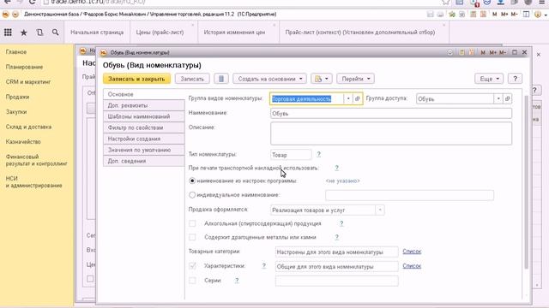Open Группа доступа linked item icon
The height and width of the screenshot is (308, 549).
(507, 99)
